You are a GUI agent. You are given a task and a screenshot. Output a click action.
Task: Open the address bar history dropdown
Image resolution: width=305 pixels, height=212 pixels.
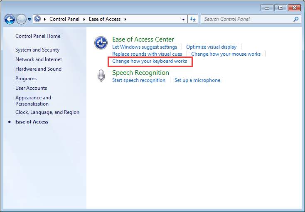[183, 19]
